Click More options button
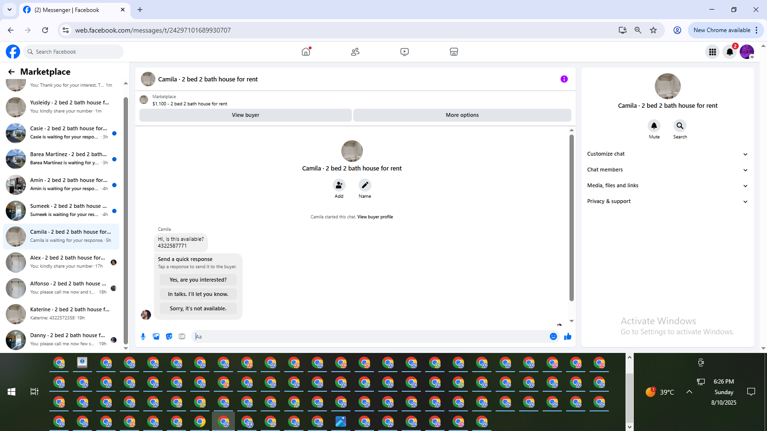 click(462, 115)
